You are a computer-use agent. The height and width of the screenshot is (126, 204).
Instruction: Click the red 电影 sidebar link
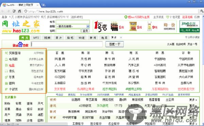tap(12, 65)
